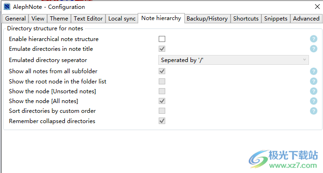Close the Configuration window
Image resolution: width=323 pixels, height=173 pixels.
pos(317,7)
